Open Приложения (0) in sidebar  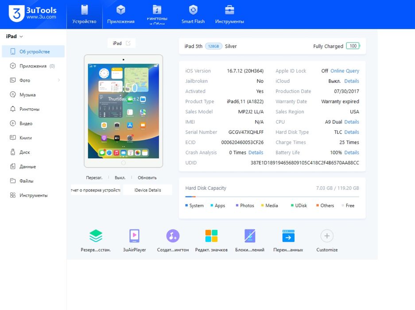[x=33, y=66]
